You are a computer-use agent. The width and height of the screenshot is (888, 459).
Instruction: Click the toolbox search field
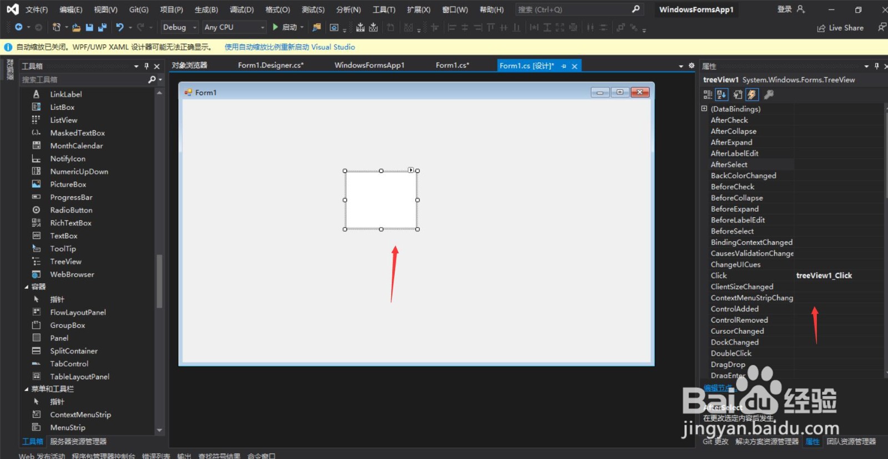83,80
